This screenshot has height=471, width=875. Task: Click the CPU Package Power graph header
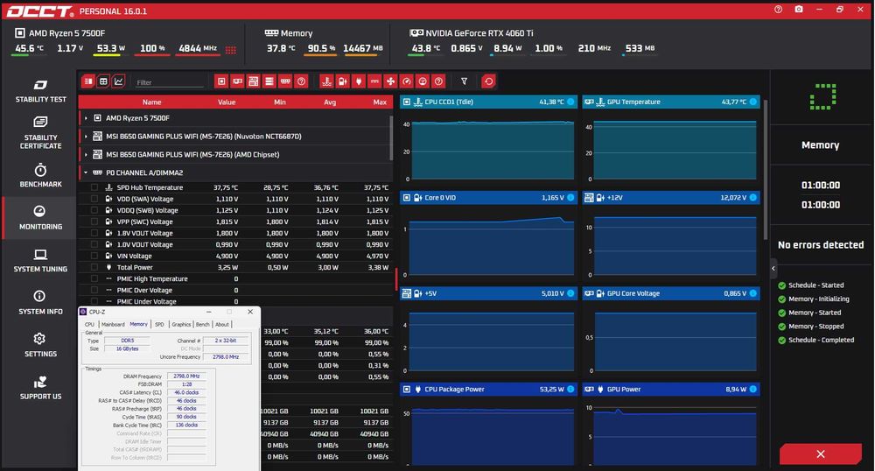click(x=488, y=389)
